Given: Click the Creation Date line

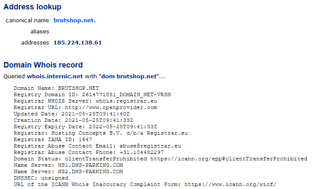Looking at the screenshot, I should click(73, 120).
